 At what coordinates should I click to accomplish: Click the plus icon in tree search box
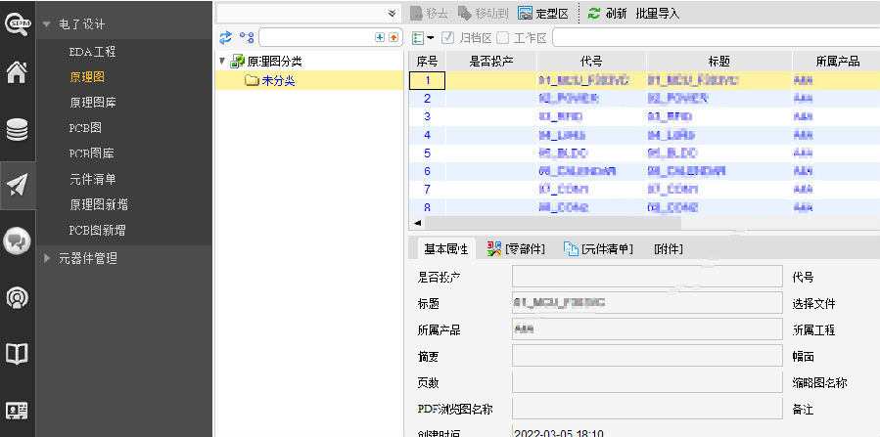tap(380, 37)
